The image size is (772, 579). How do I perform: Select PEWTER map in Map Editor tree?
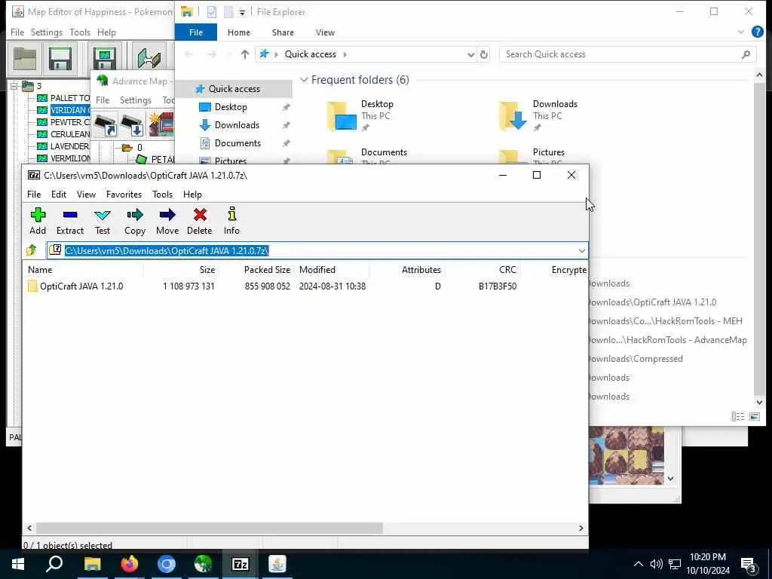[x=70, y=122]
